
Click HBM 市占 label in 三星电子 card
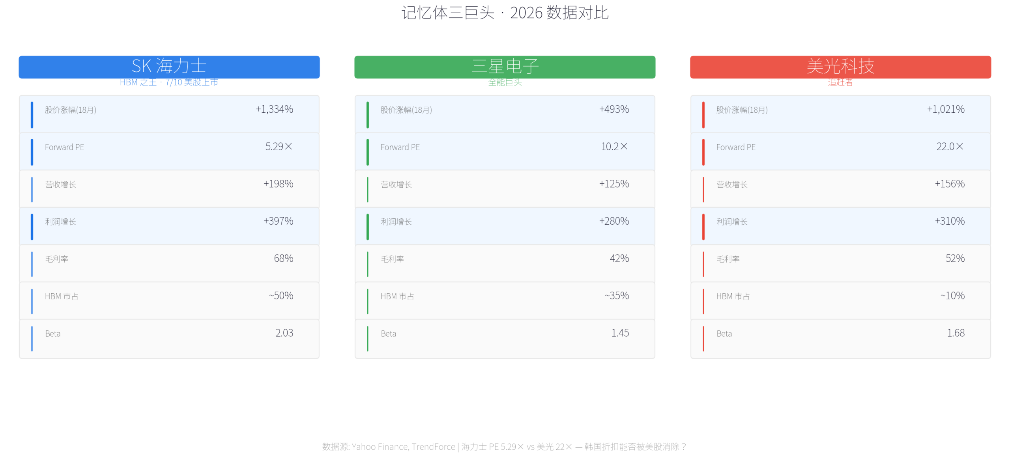[x=397, y=296]
